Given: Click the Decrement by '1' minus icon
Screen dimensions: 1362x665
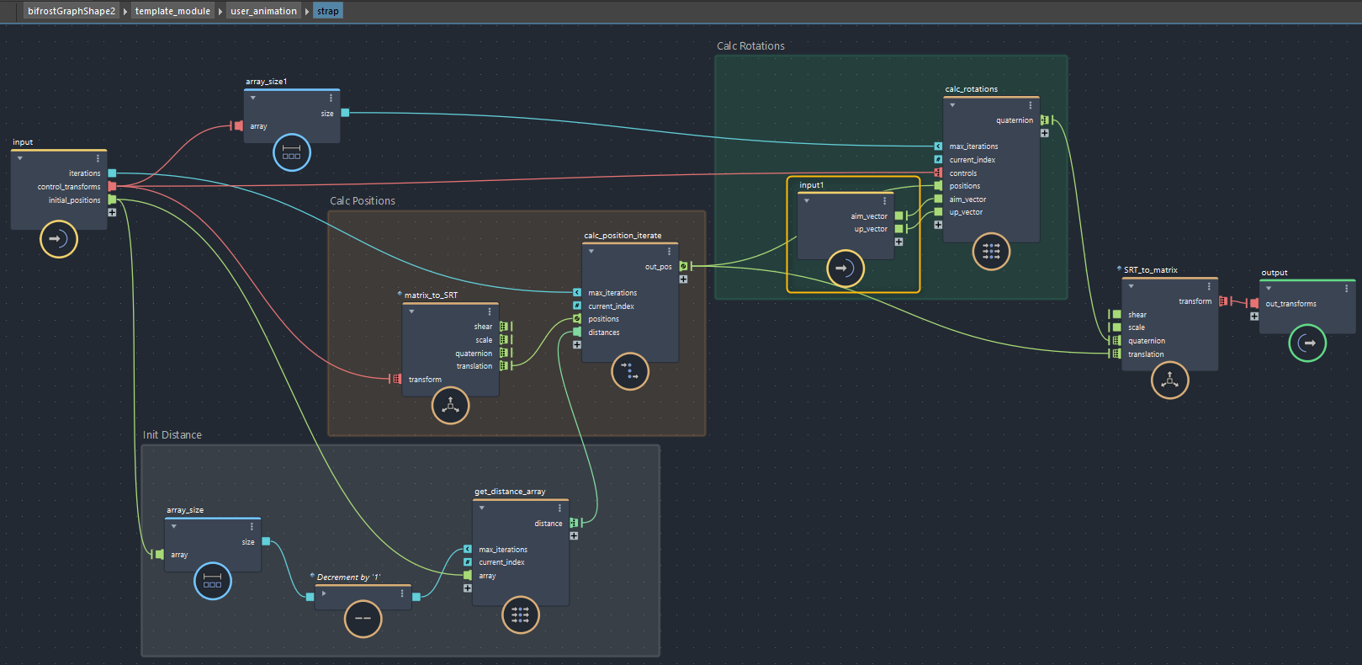Looking at the screenshot, I should click(x=363, y=619).
